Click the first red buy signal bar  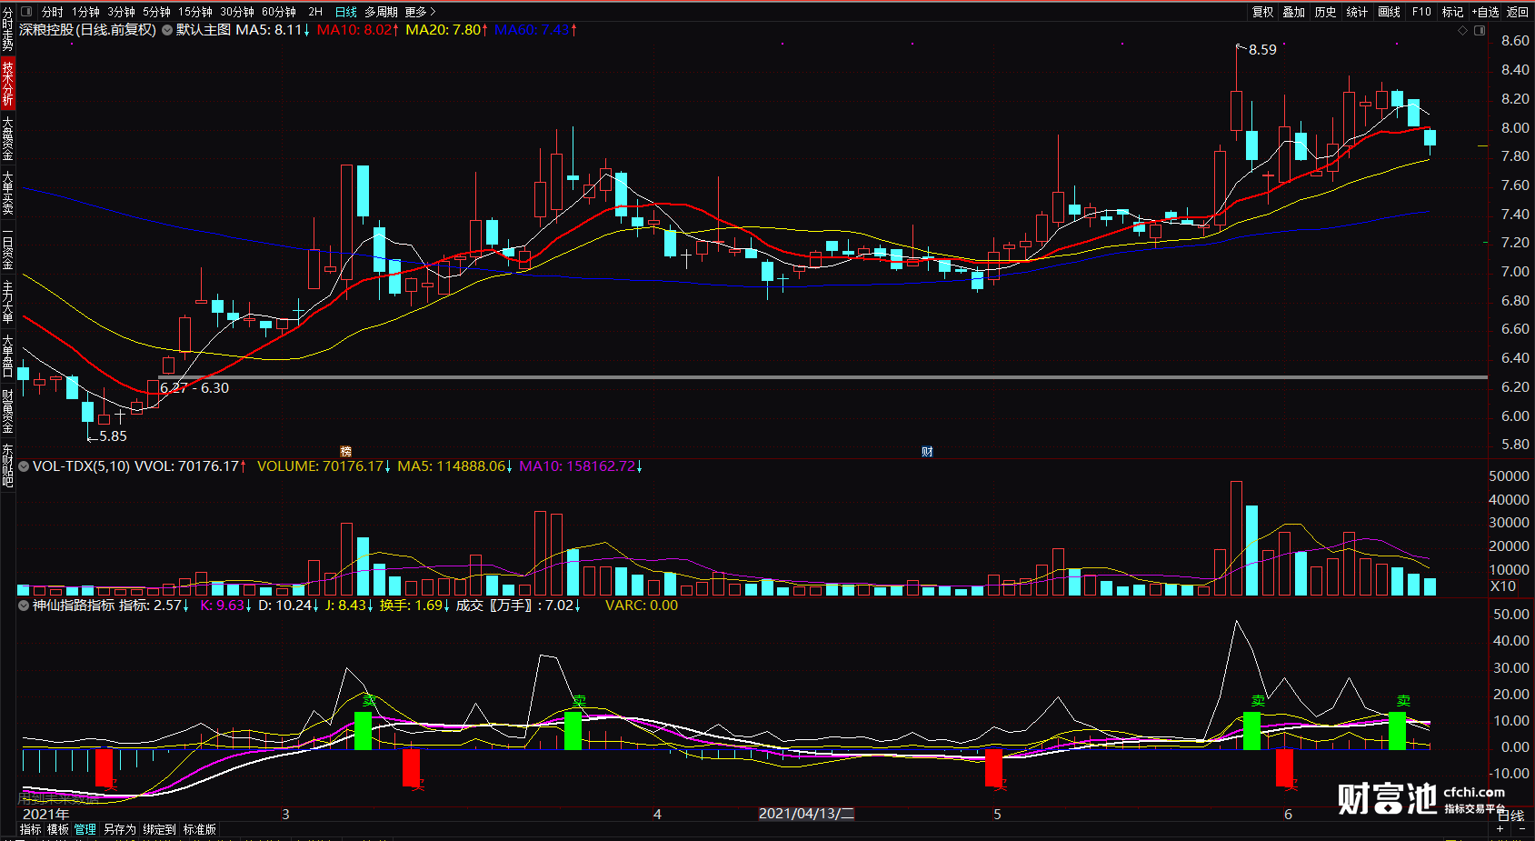tap(104, 767)
